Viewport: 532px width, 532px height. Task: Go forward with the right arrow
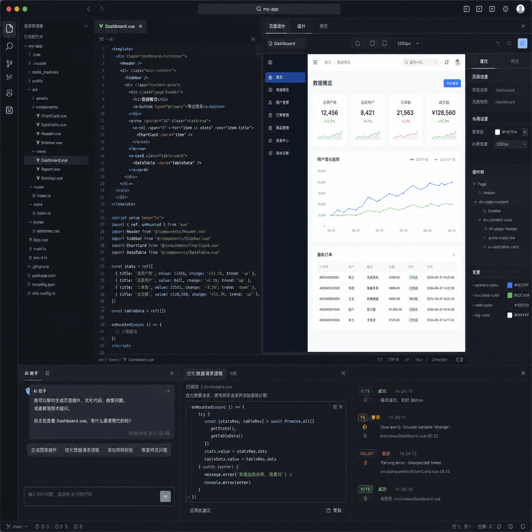102,9
